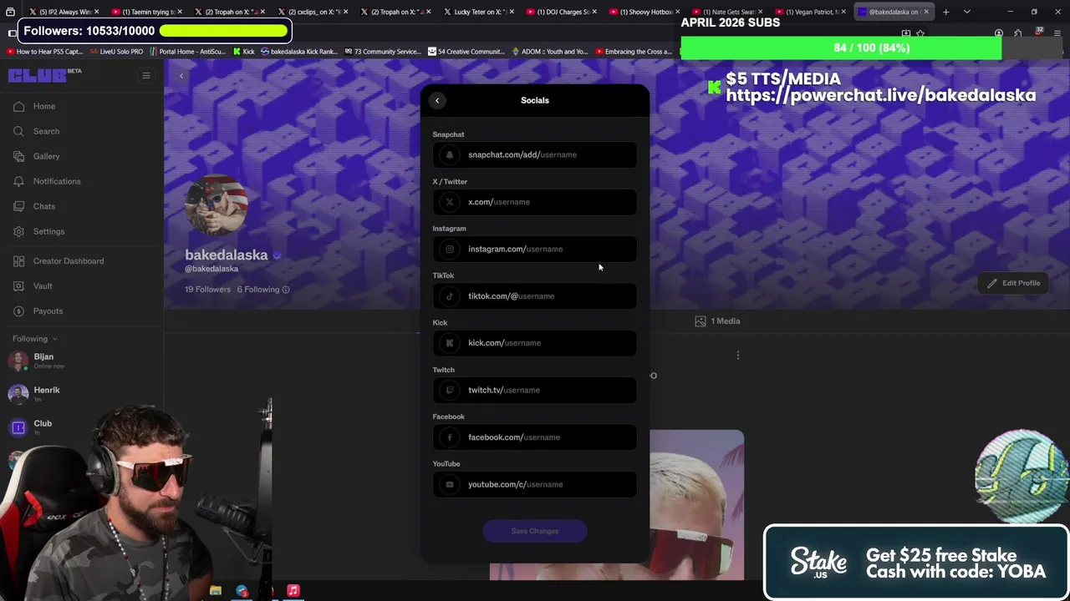Open a new browser tab
The width and height of the screenshot is (1070, 601).
tap(945, 12)
